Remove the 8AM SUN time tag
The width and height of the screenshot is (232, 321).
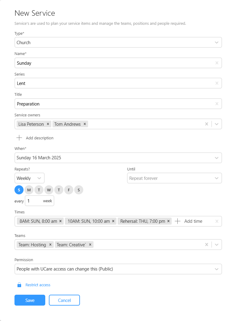coord(61,221)
